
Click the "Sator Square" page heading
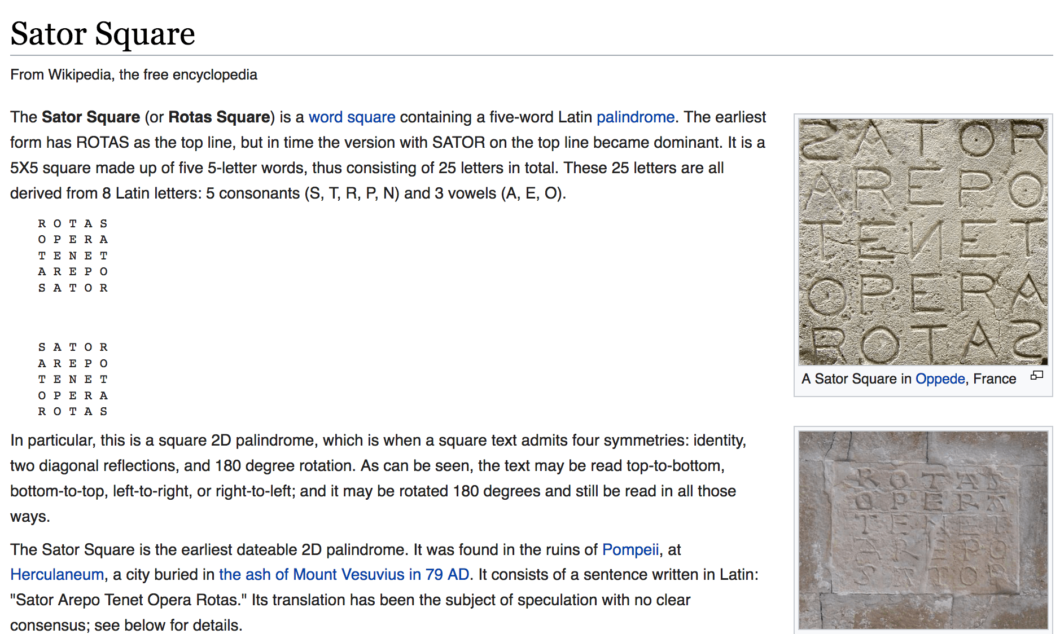point(103,34)
